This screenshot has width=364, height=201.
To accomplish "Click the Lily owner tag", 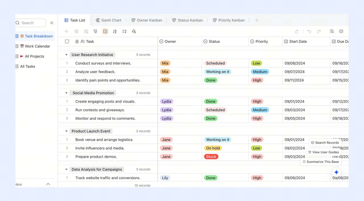I will (165, 178).
